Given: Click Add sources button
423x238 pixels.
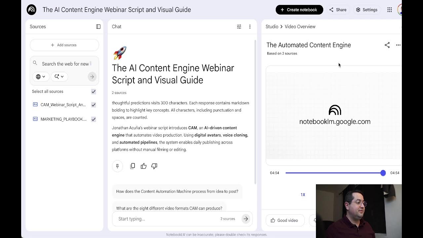Looking at the screenshot, I should coord(64,45).
